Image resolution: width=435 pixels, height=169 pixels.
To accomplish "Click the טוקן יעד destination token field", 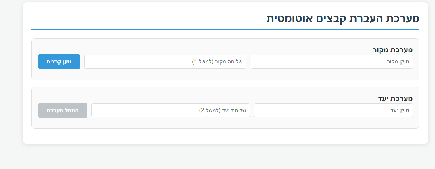I will pos(333,110).
